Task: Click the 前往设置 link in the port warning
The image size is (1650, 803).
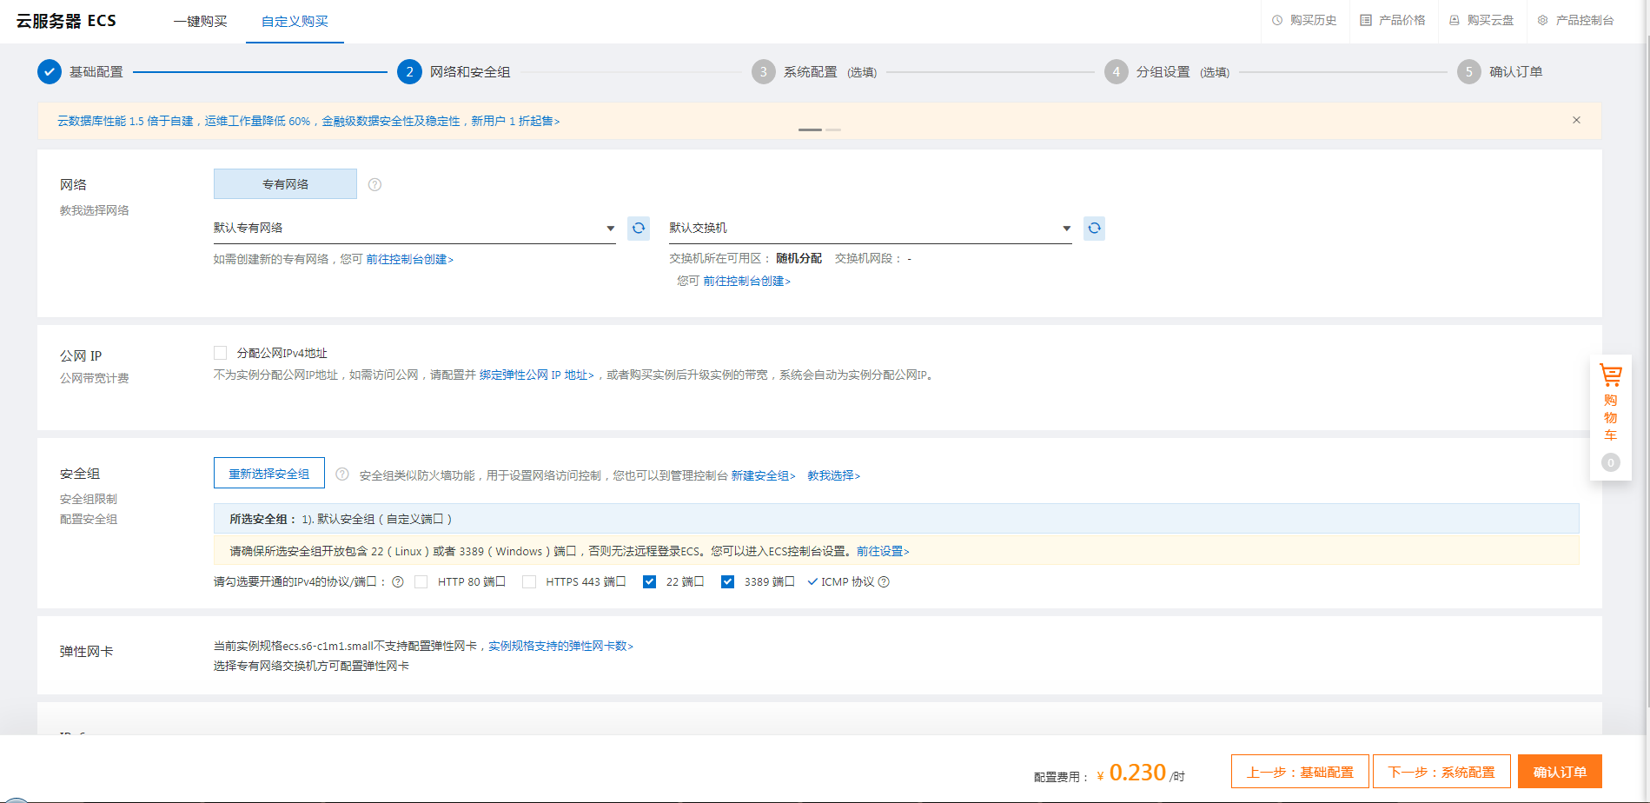Action: tap(883, 551)
